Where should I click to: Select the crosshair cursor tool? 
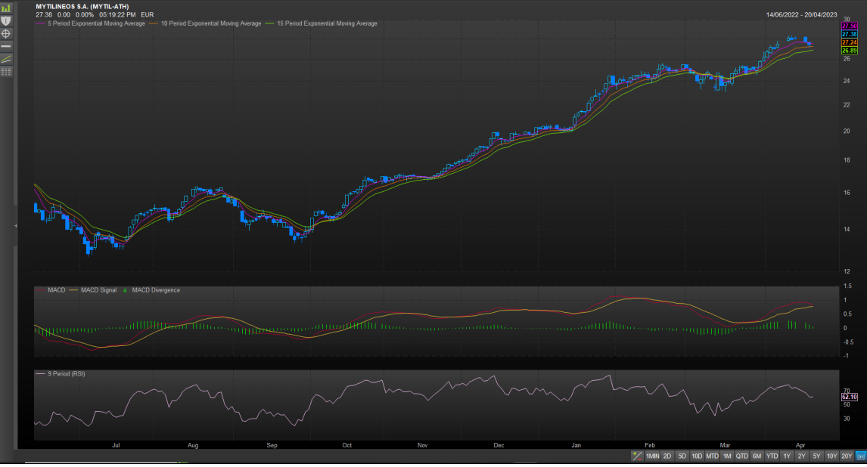coord(6,33)
